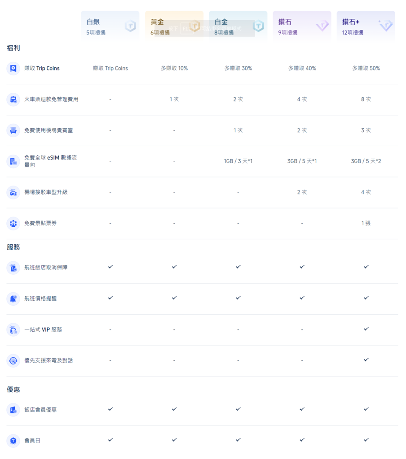This screenshot has height=459, width=406.
Task: Open the 航班價格提醒 alert icon
Action: pos(13,298)
